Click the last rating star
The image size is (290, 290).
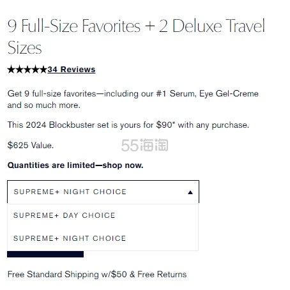[x=43, y=70]
